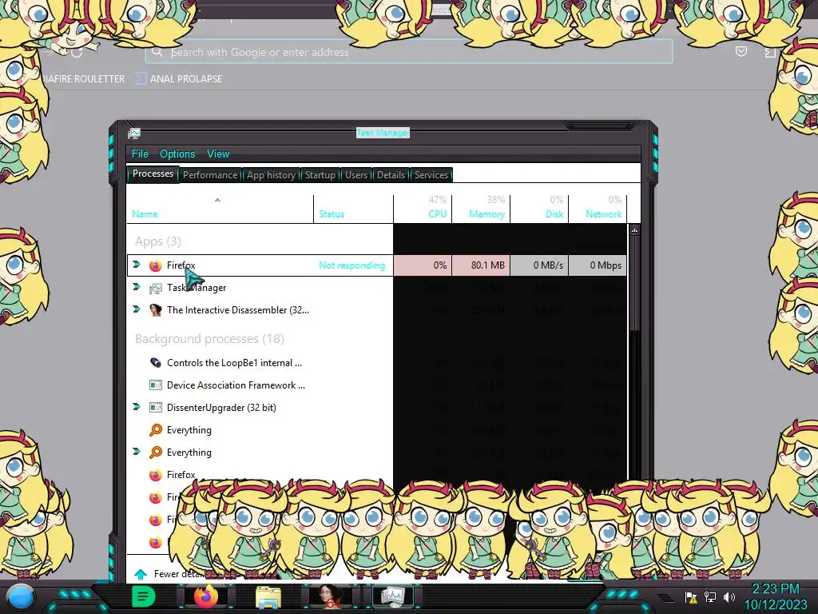
Task: Click The Interactive Disassembler portrait icon
Action: (x=156, y=310)
